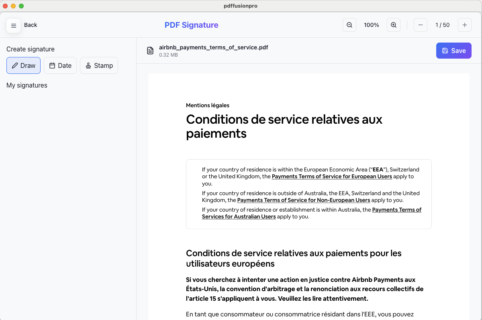This screenshot has width=482, height=320.
Task: Click the PDF Signature title
Action: [192, 25]
